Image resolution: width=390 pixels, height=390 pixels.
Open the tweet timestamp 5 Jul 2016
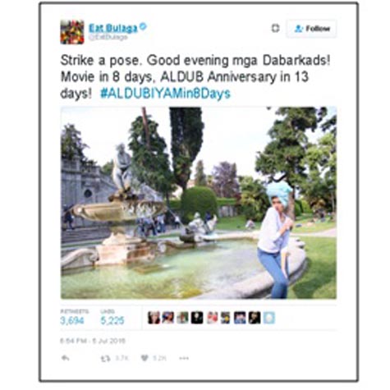click(93, 341)
